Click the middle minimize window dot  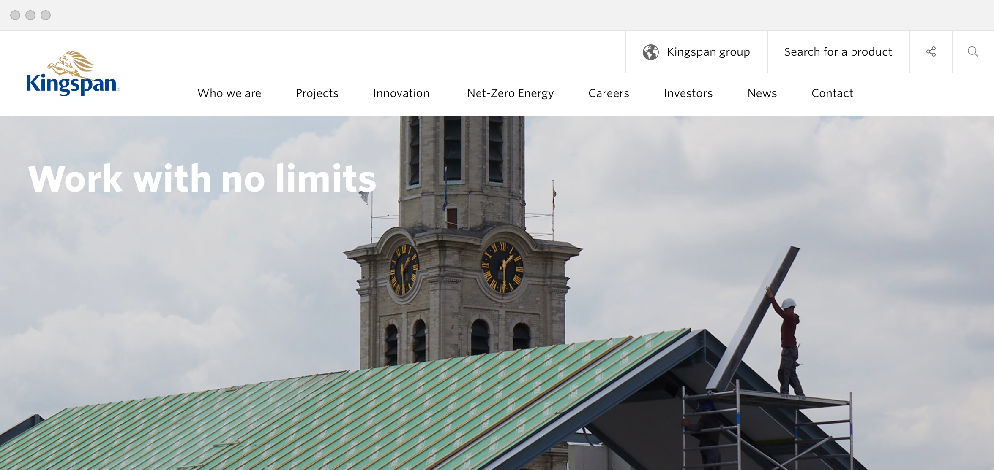click(30, 15)
